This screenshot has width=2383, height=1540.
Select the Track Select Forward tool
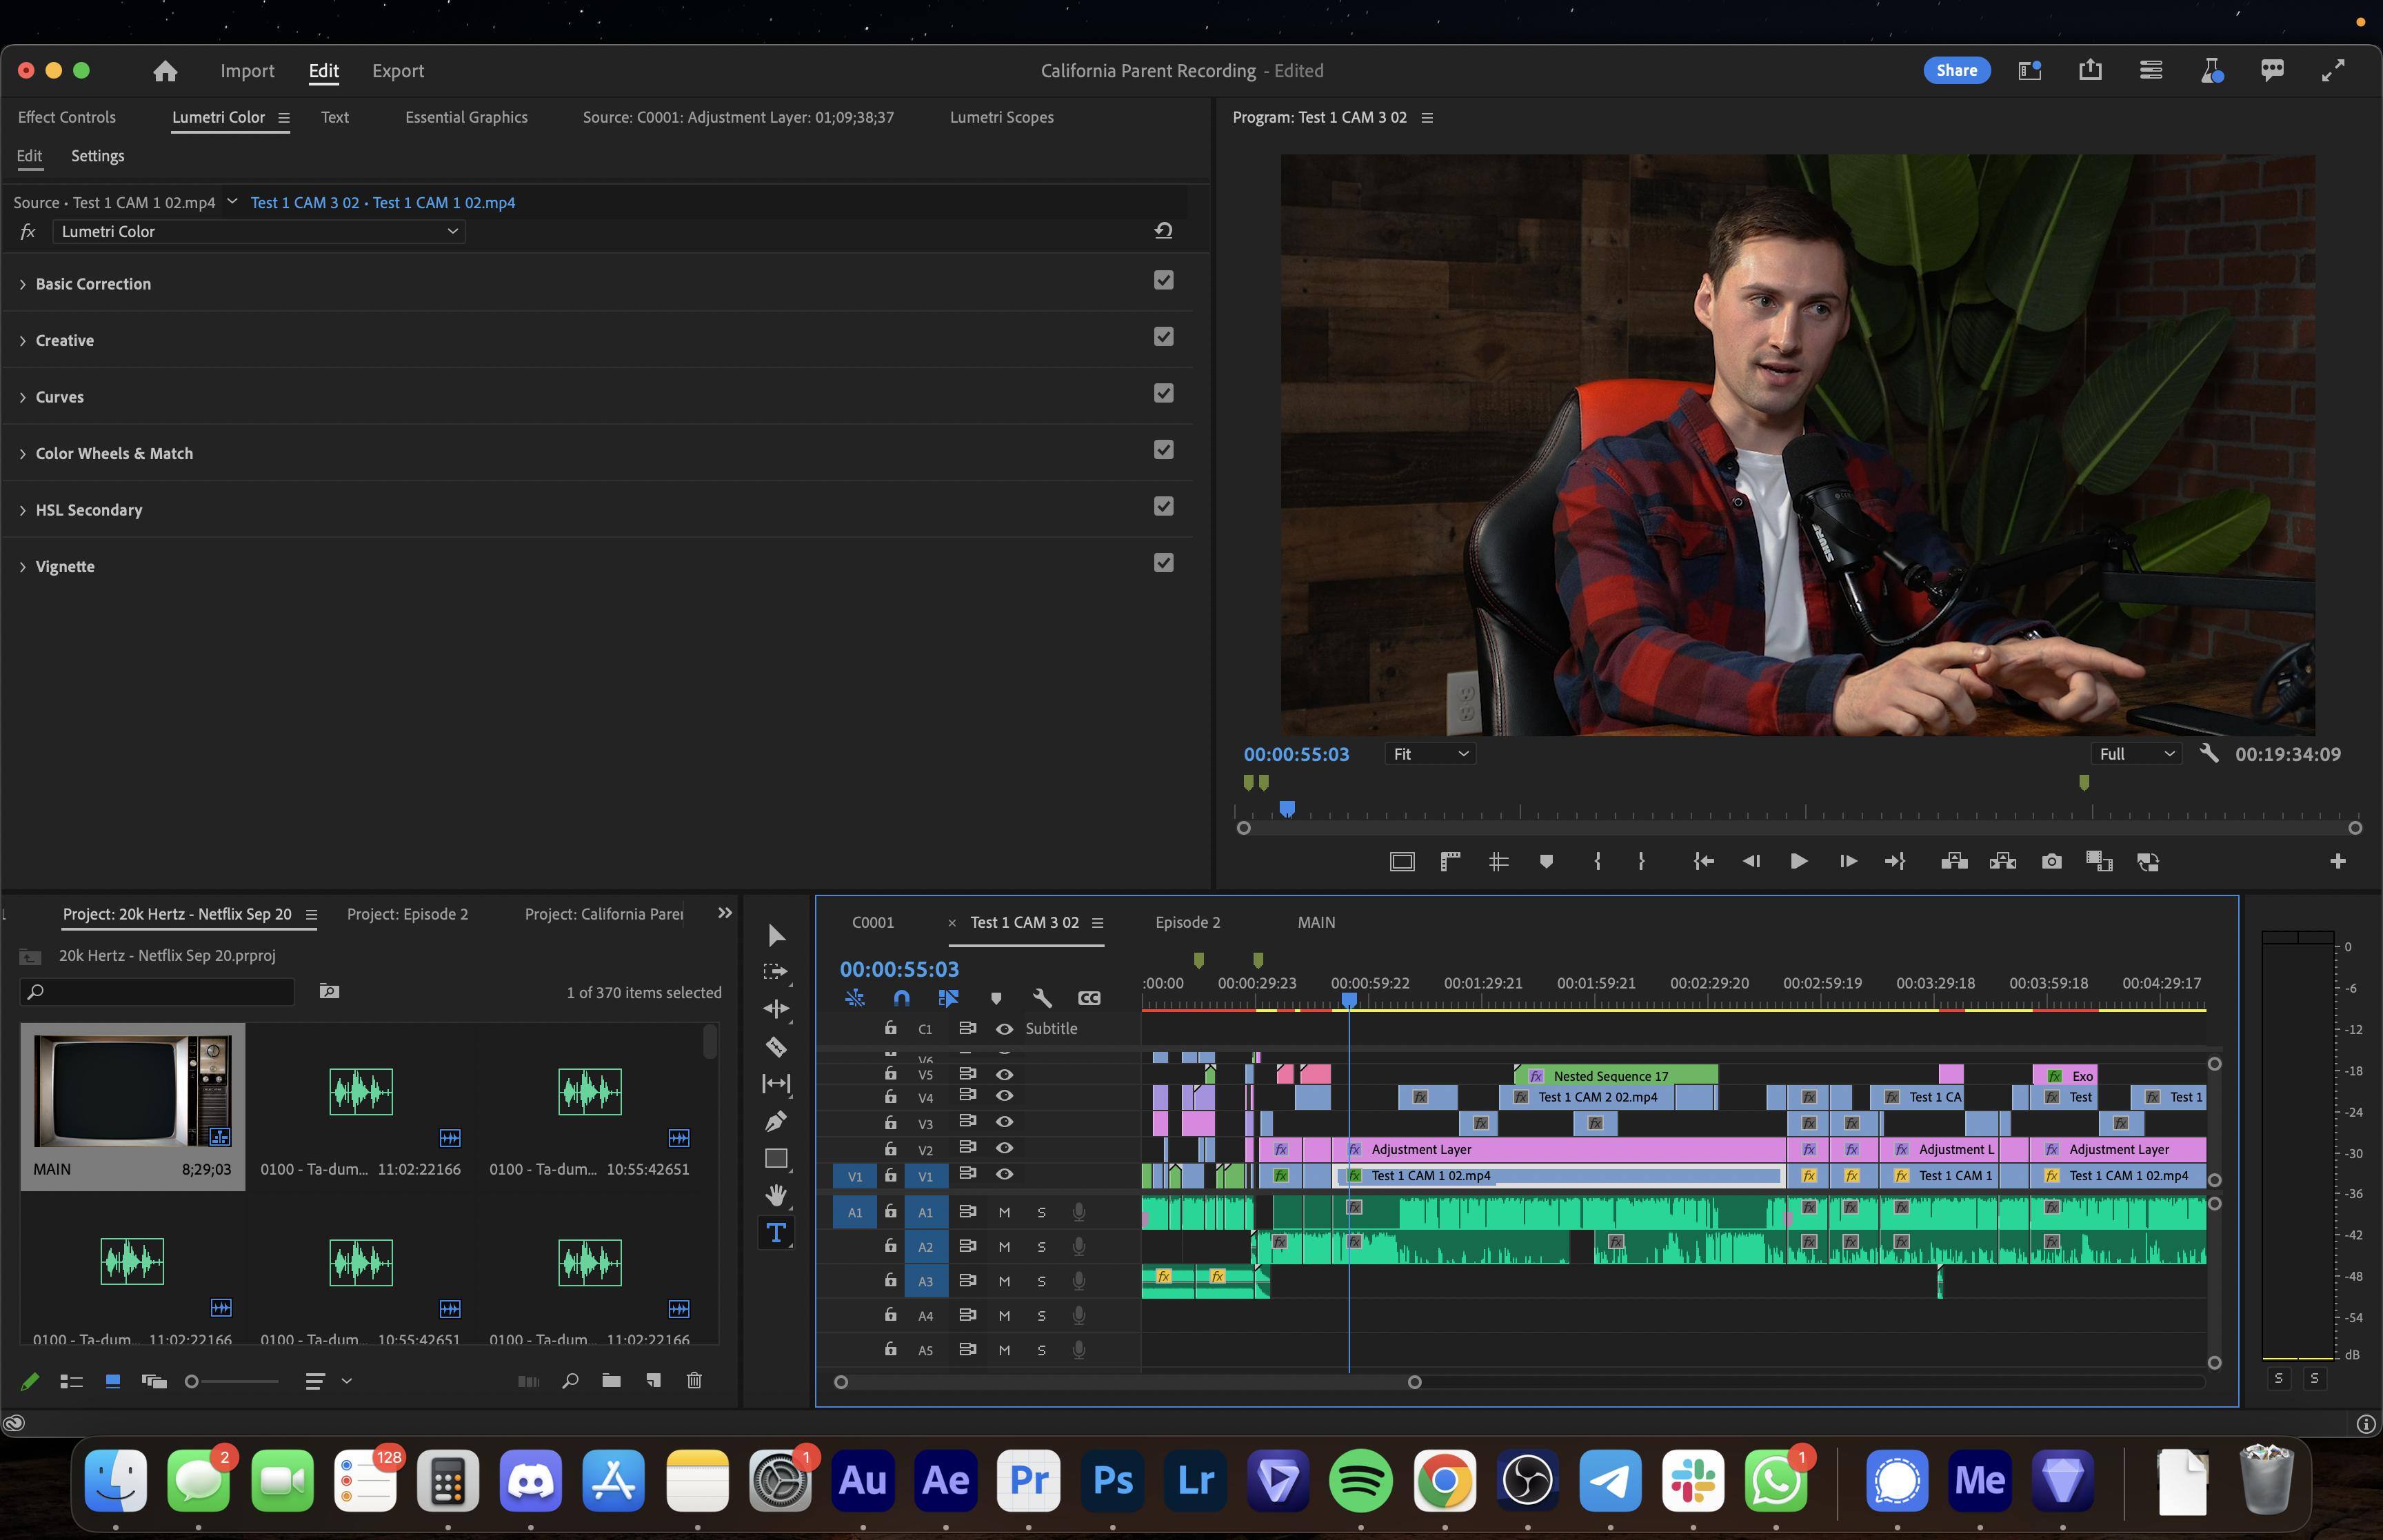[x=776, y=971]
